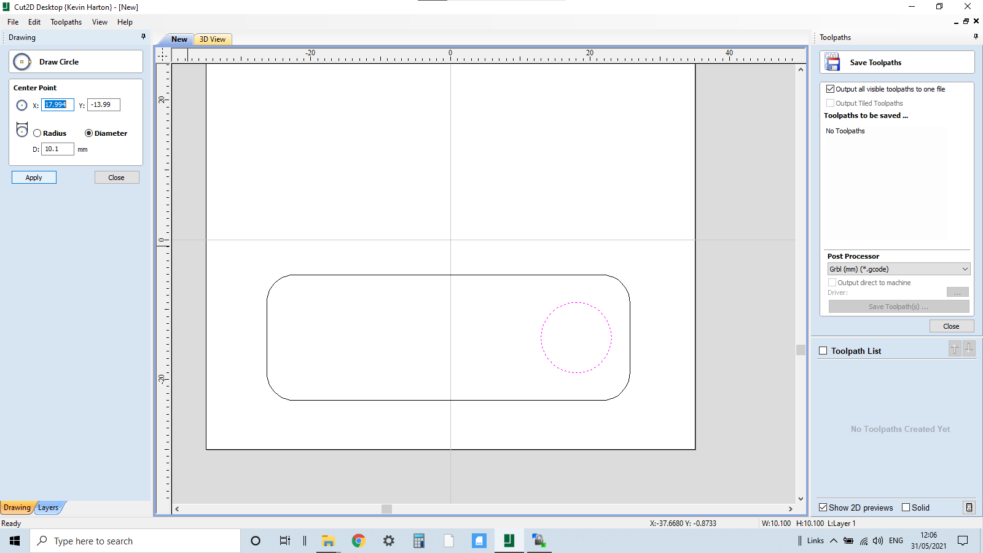
Task: Select the Draw Circle tool icon
Action: click(x=22, y=61)
